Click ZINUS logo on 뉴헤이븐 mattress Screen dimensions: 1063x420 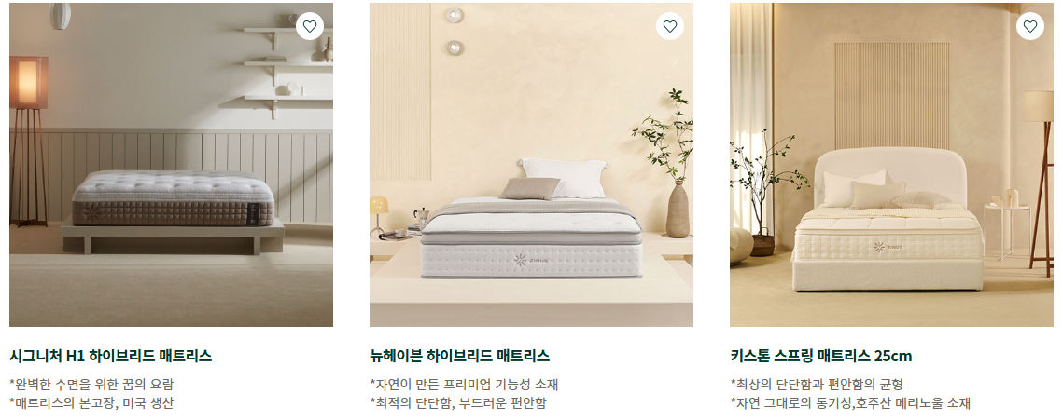tap(530, 260)
